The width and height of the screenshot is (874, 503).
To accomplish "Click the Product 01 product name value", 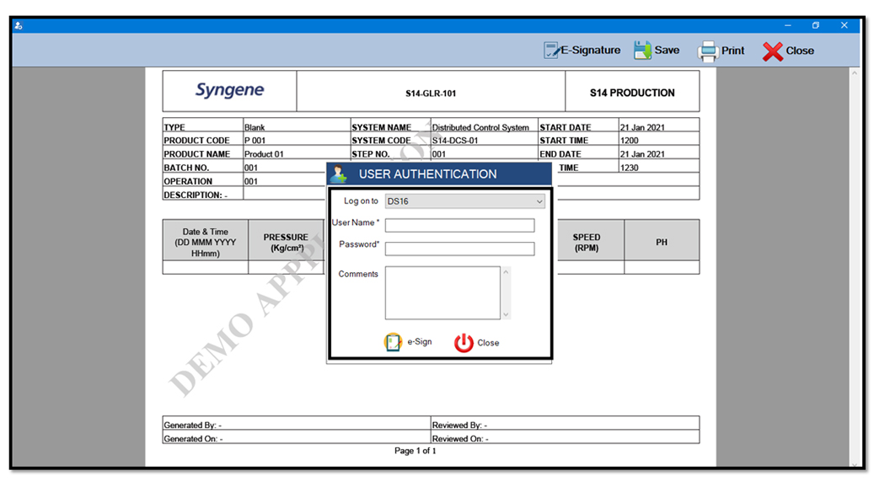I will [264, 154].
